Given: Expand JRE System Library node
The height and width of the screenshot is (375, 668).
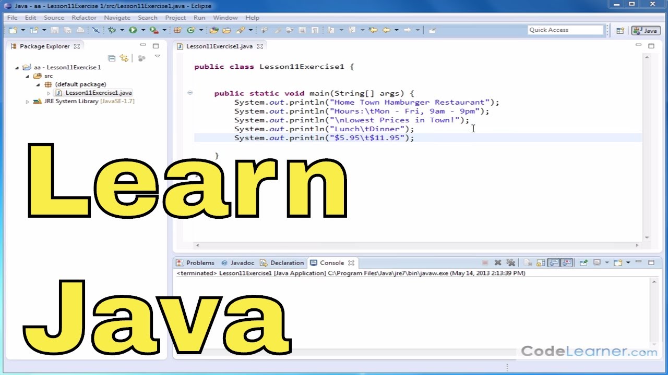Looking at the screenshot, I should pos(28,102).
